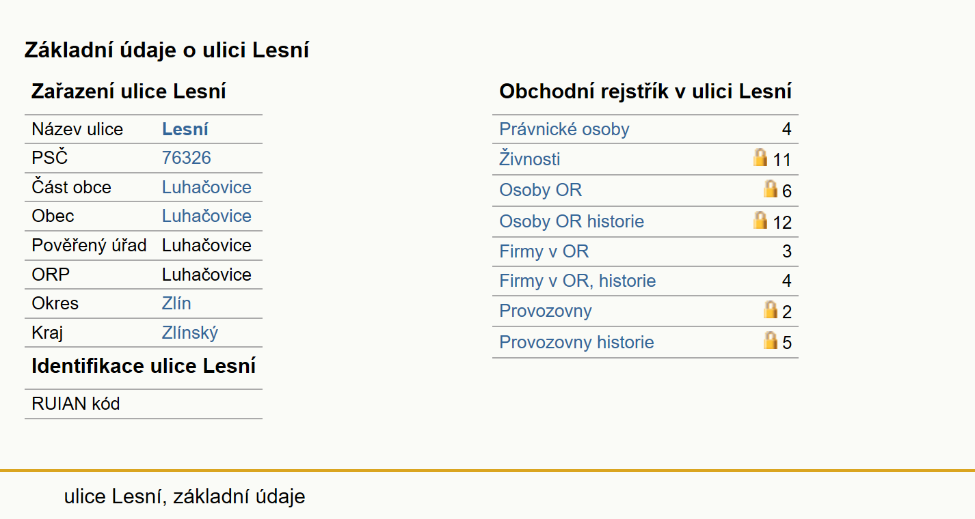Click the lock icon next to Osoby OR count
The width and height of the screenshot is (975, 519).
pyautogui.click(x=771, y=188)
